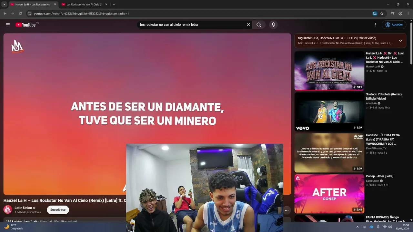Screen dimensions: 413x232
Task: Visit the Hanzel La H channel in sidebar
Action: (373, 67)
